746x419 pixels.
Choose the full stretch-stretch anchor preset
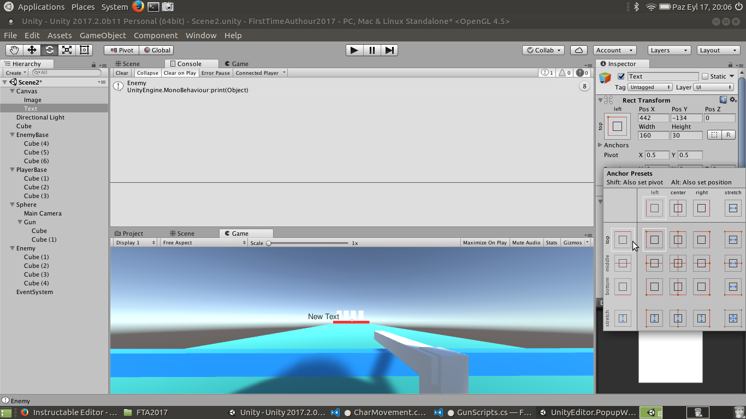(x=733, y=318)
